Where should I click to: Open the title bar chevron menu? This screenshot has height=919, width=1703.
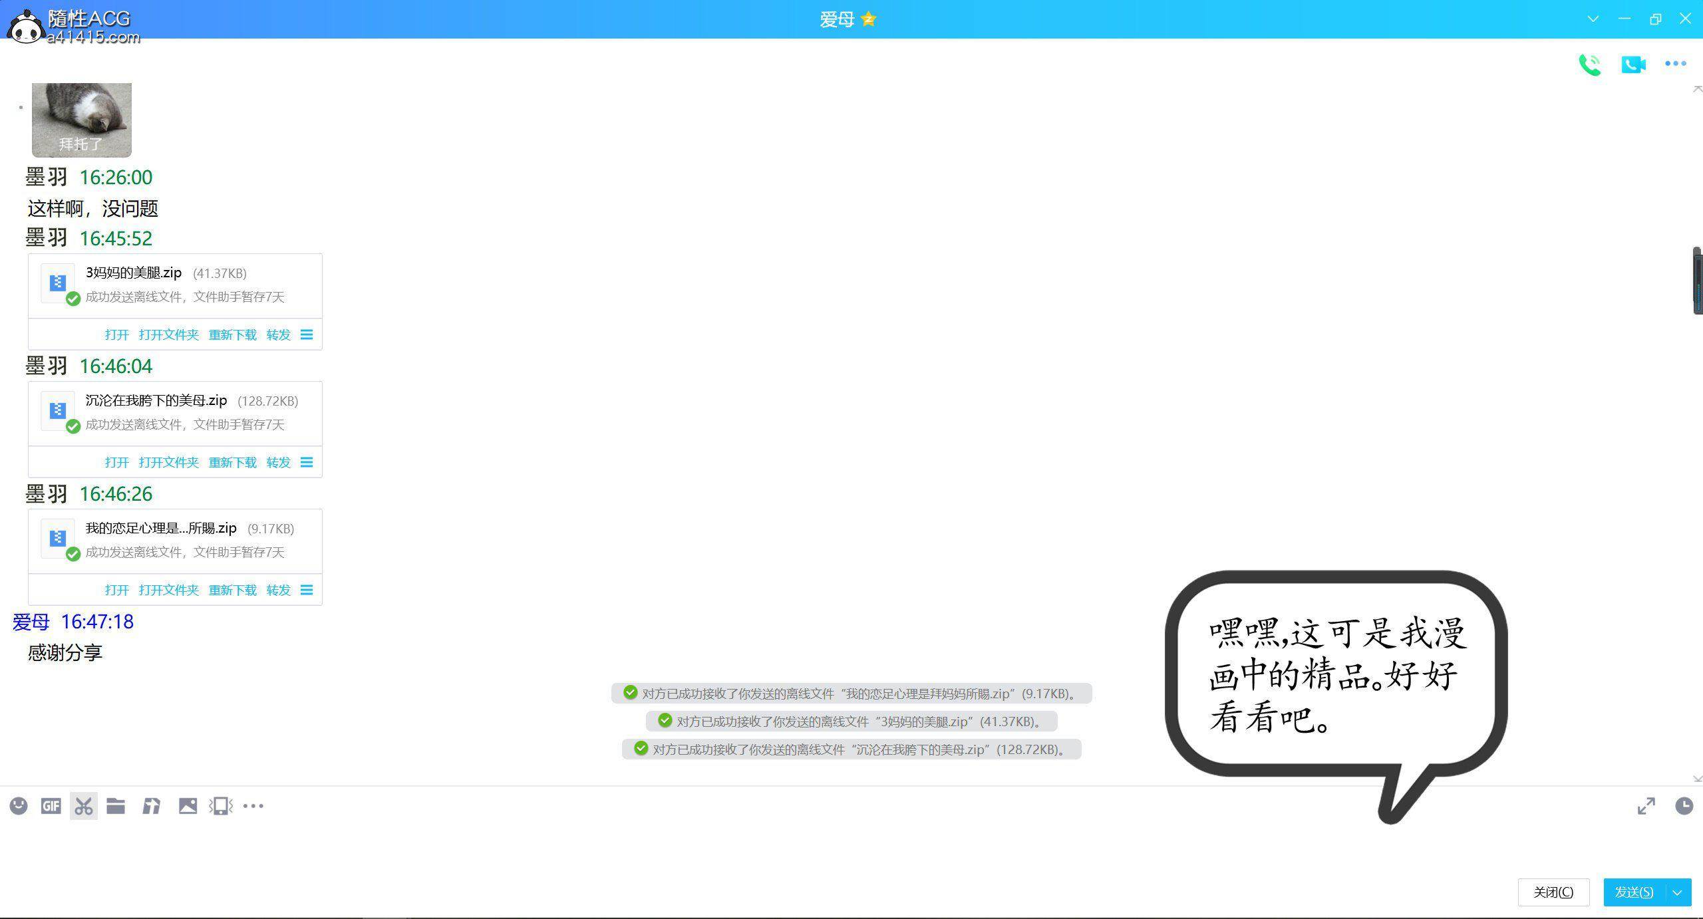point(1593,19)
